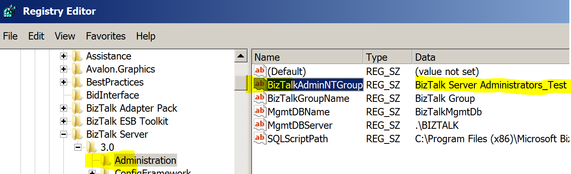571x174 pixels.
Task: Click the '(value not set)' data cell
Action: (447, 71)
